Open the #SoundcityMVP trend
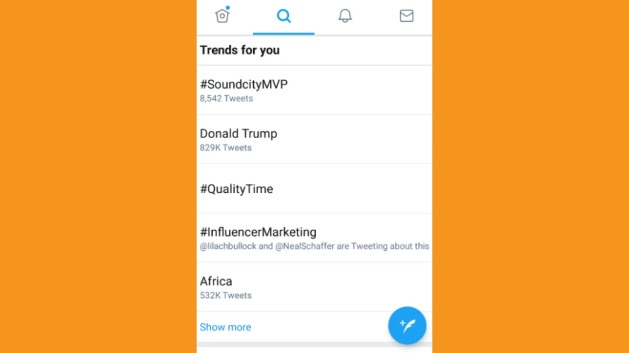This screenshot has width=629, height=353. (x=314, y=90)
